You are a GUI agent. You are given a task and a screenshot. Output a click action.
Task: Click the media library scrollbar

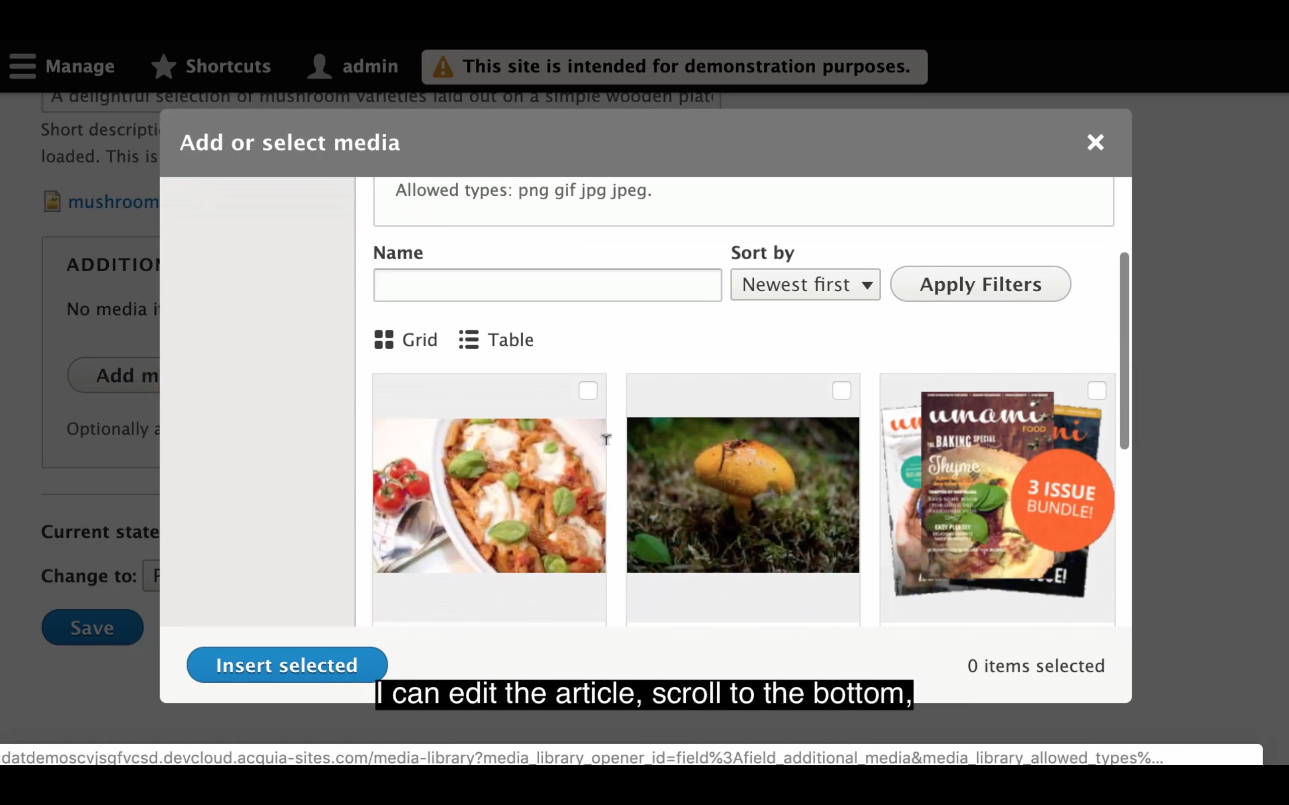coord(1124,350)
